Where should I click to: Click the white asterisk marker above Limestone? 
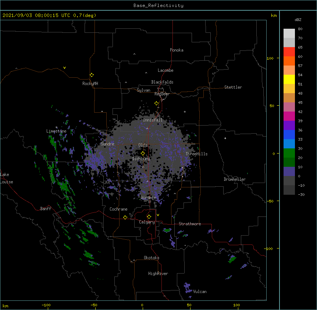(x=56, y=127)
